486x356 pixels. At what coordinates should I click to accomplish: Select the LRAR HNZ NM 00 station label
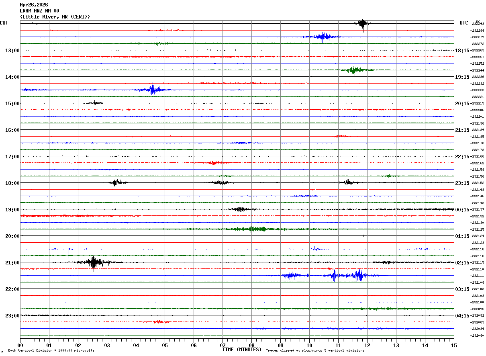pos(39,11)
